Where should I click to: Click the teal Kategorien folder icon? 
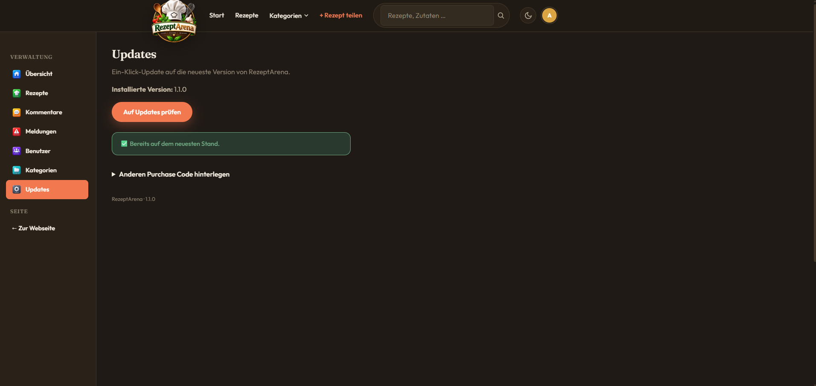click(17, 170)
